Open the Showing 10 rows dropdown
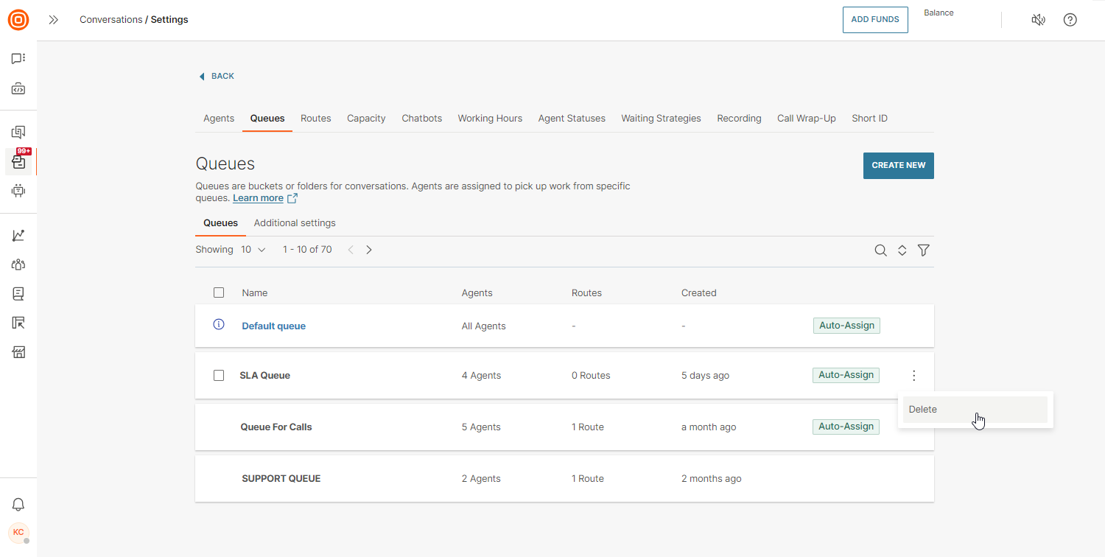 point(253,250)
